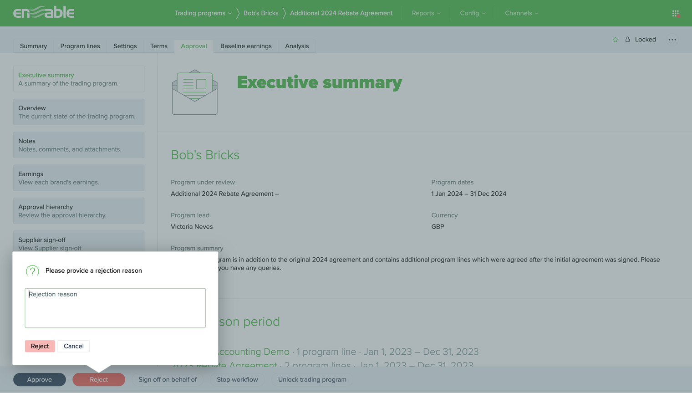Open Supplier sign-off in sidebar

(x=79, y=241)
